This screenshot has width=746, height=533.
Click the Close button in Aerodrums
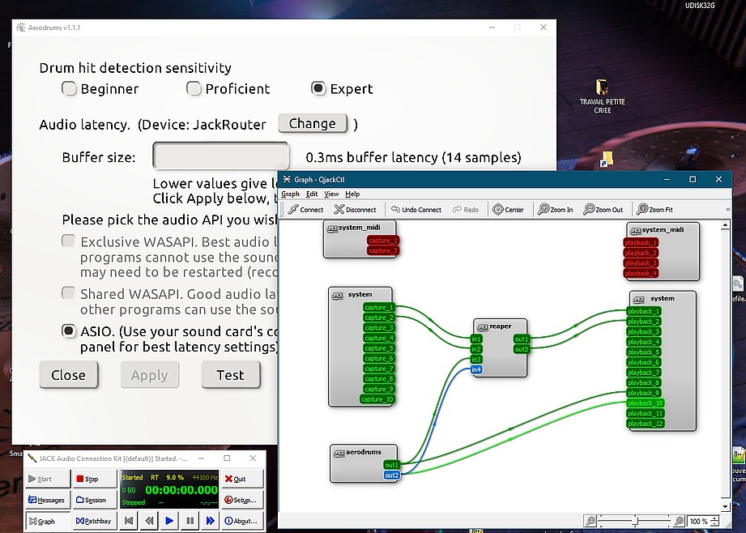click(69, 375)
